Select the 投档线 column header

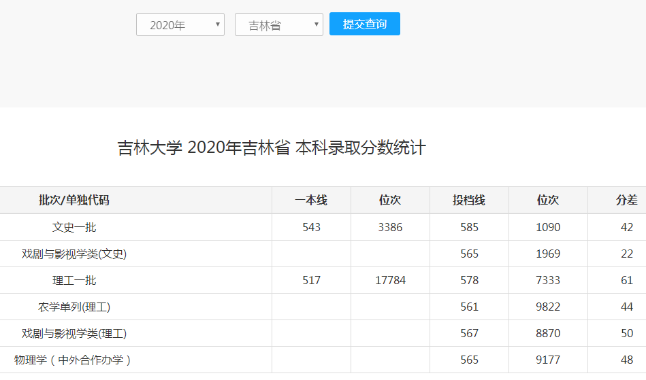click(x=469, y=201)
